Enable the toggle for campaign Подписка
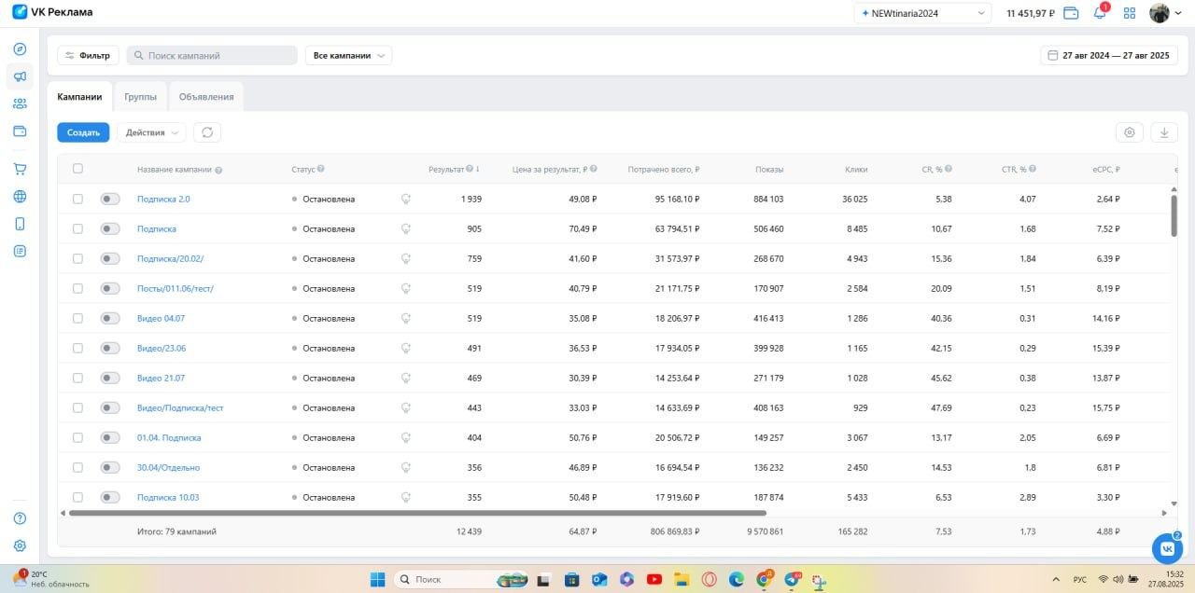1195x593 pixels. (110, 228)
